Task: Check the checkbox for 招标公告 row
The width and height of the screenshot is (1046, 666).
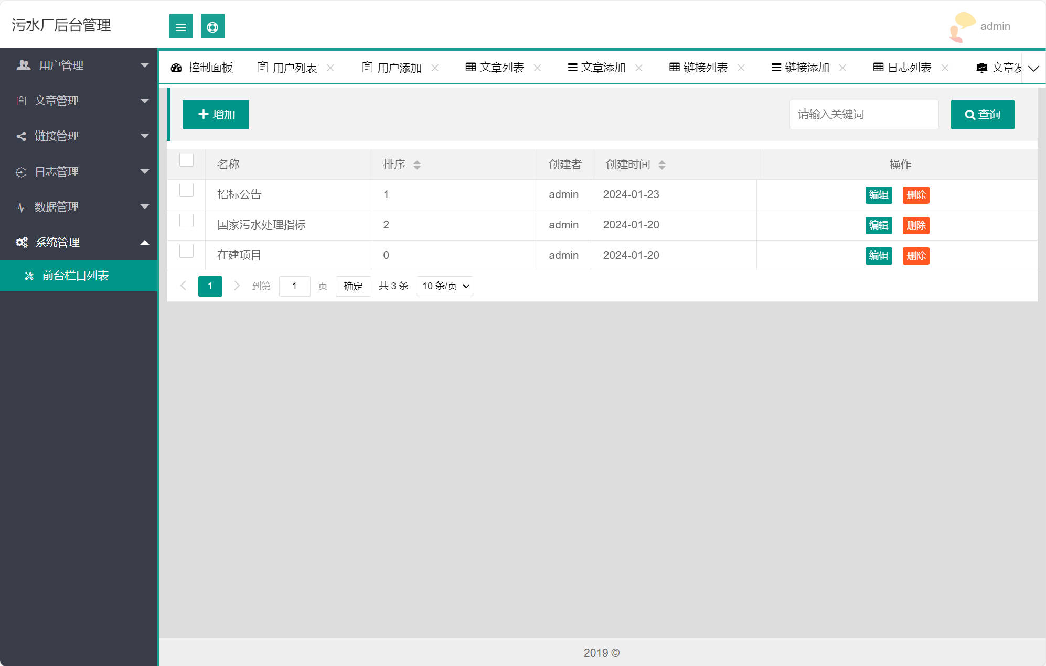Action: coord(186,190)
